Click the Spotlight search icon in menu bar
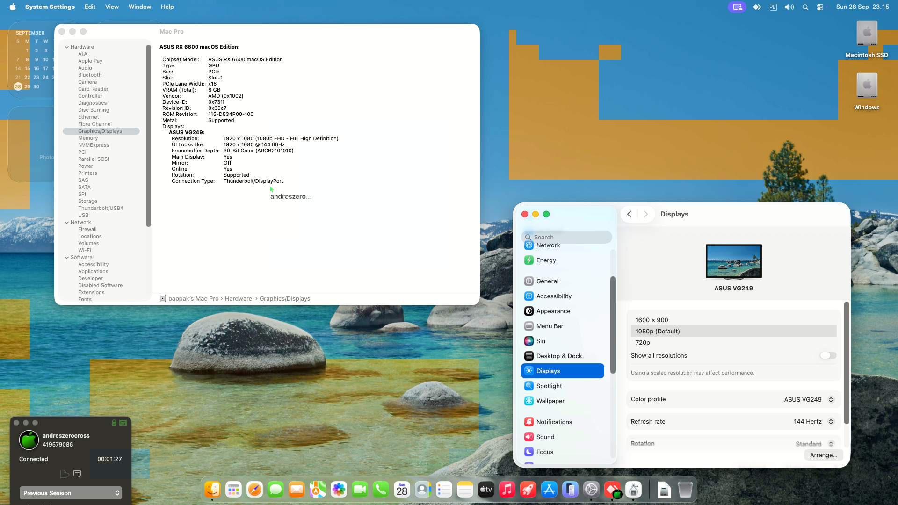 pyautogui.click(x=805, y=7)
